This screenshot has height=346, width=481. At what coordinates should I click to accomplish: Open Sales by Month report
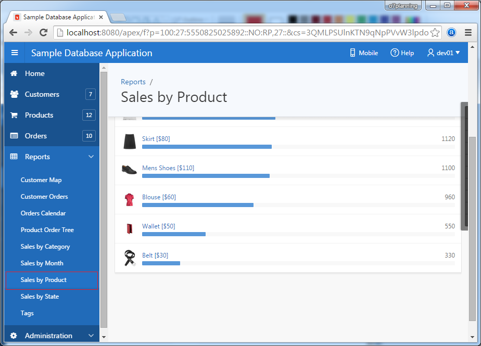click(x=42, y=263)
